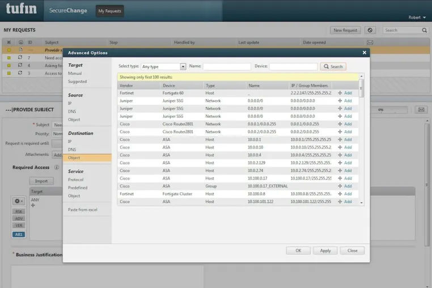Click the RSK badge
The height and width of the screenshot is (288, 432).
click(19, 211)
